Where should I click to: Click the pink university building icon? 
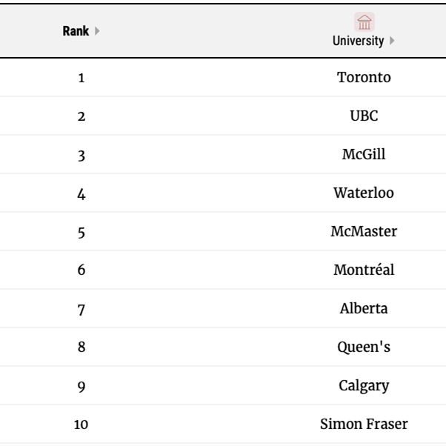point(364,22)
